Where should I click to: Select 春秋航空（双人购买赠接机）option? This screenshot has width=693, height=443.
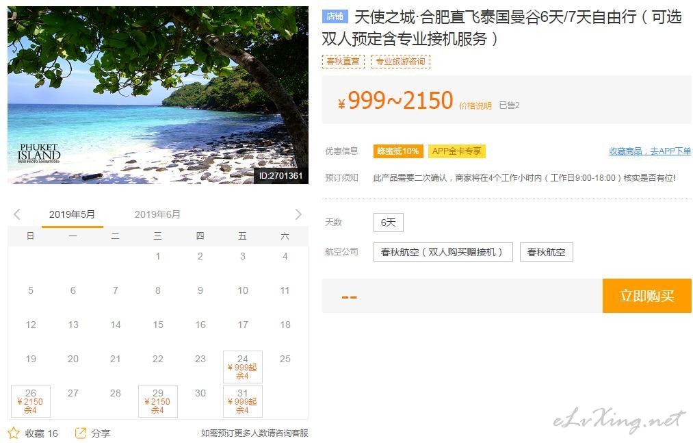pyautogui.click(x=443, y=252)
